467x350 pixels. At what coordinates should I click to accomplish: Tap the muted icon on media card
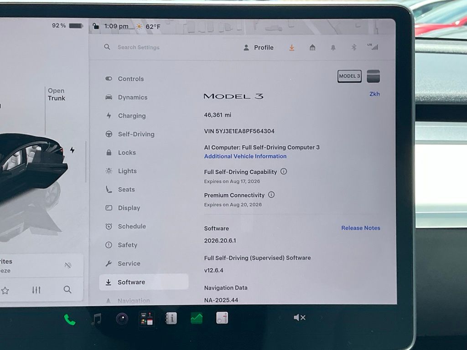68,265
